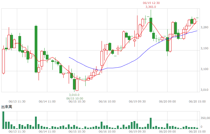The width and height of the screenshot is (210, 134).
Task: Click the tall green candlestick on 06/14
Action: (36, 49)
